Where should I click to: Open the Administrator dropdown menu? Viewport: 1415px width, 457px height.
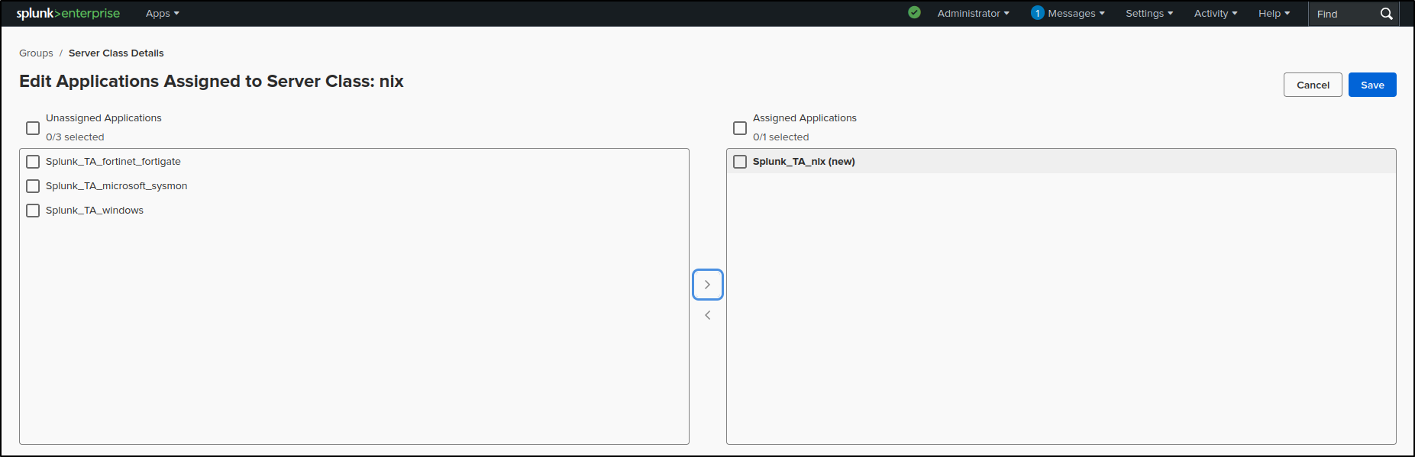pos(974,14)
